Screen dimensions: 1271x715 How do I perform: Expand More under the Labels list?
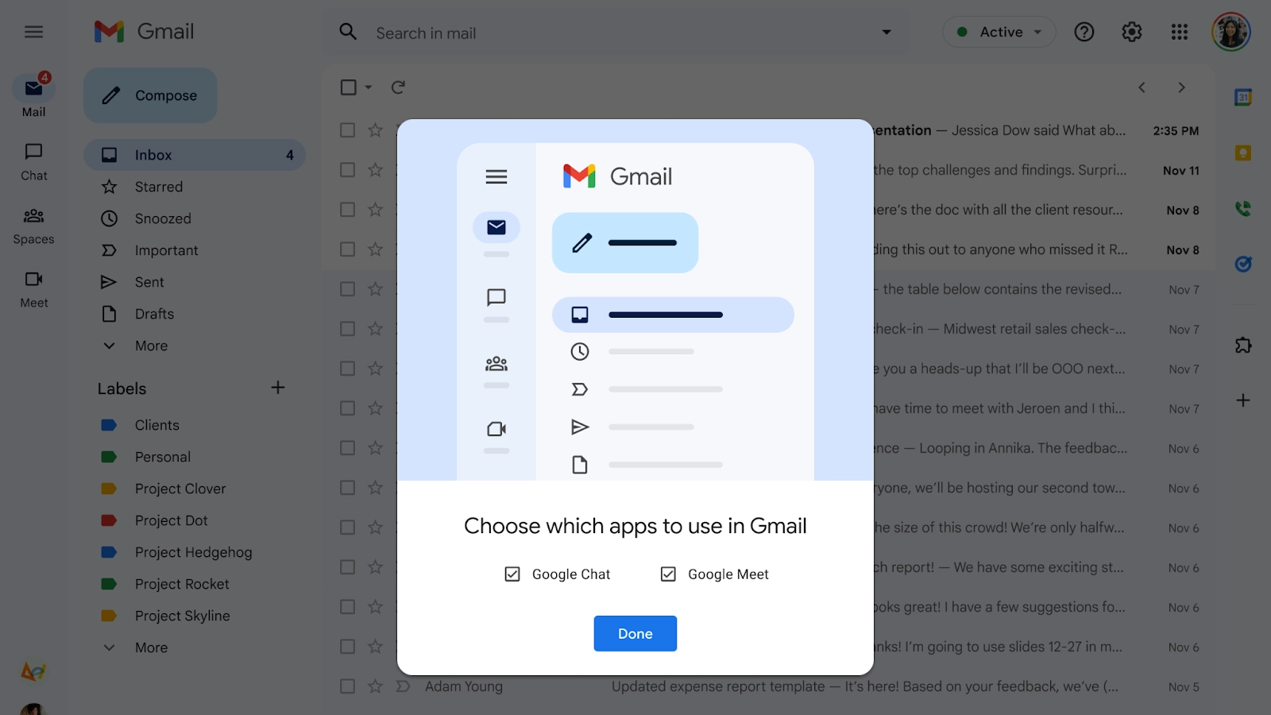tap(151, 647)
